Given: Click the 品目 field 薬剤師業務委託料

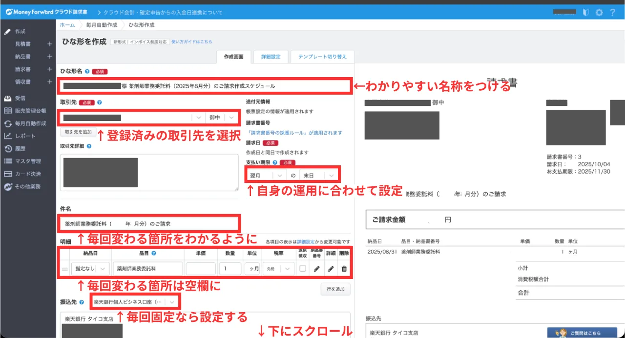Looking at the screenshot, I should tap(148, 269).
